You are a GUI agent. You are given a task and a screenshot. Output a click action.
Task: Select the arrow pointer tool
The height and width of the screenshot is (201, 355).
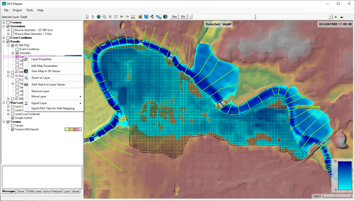pyautogui.click(x=87, y=17)
